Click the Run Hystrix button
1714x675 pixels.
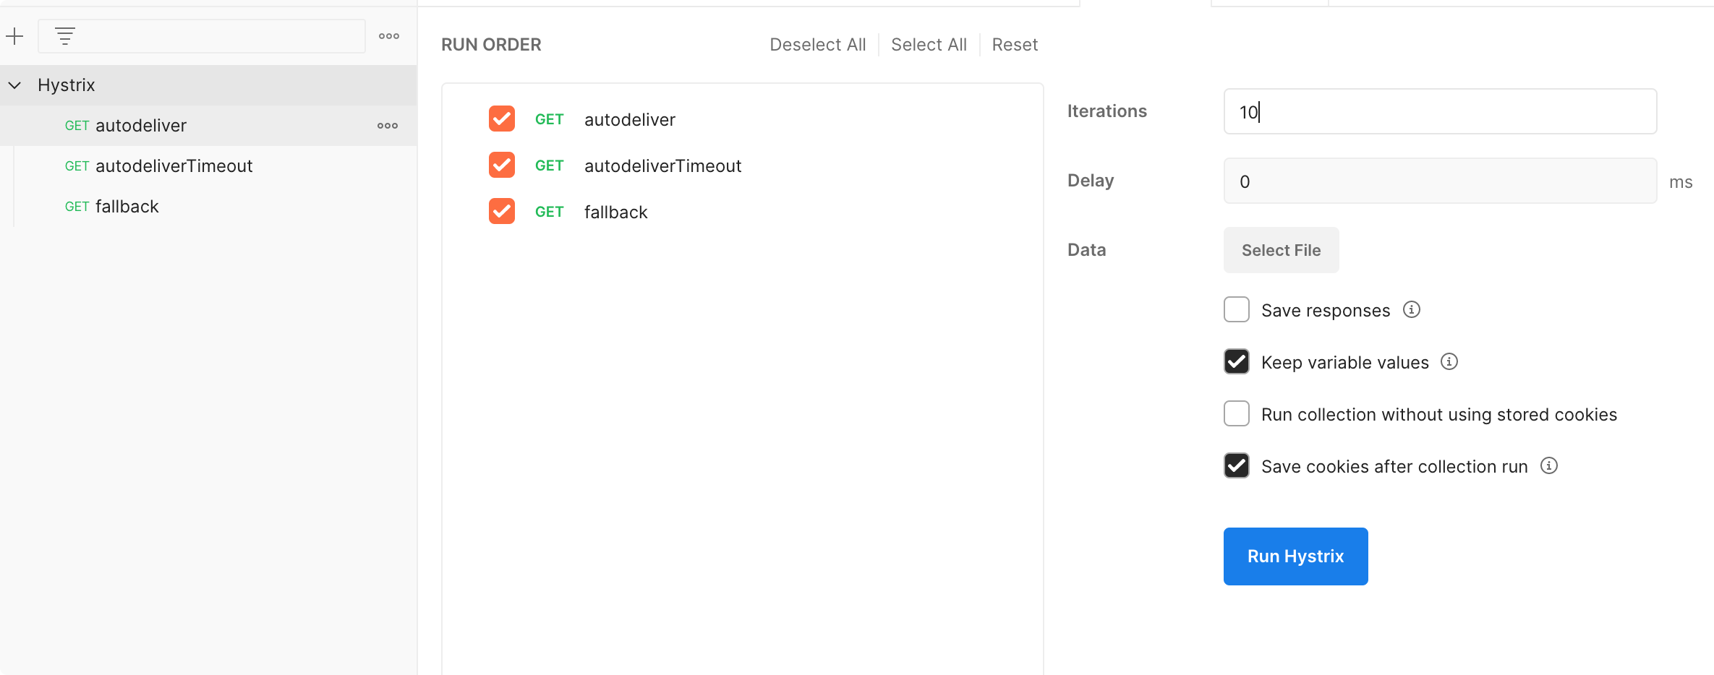(1295, 556)
